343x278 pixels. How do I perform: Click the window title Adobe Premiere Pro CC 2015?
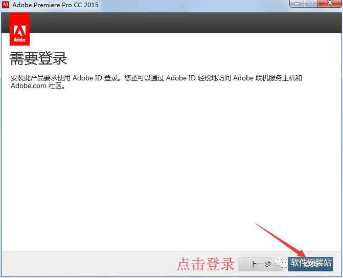[55, 5]
